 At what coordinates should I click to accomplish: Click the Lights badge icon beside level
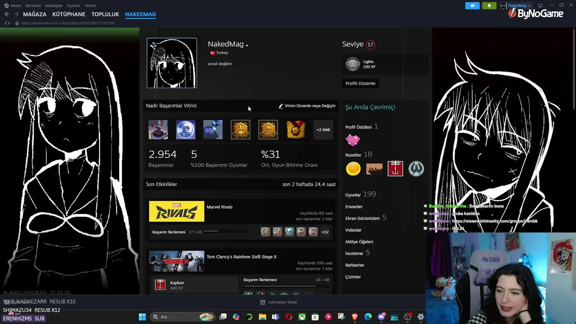(x=353, y=64)
